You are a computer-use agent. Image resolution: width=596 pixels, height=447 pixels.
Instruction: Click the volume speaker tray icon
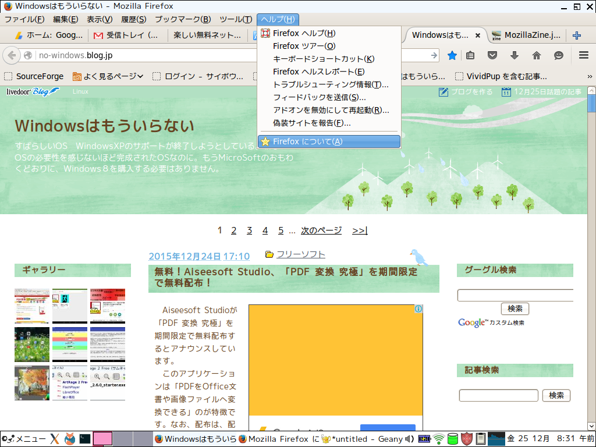coord(409,439)
